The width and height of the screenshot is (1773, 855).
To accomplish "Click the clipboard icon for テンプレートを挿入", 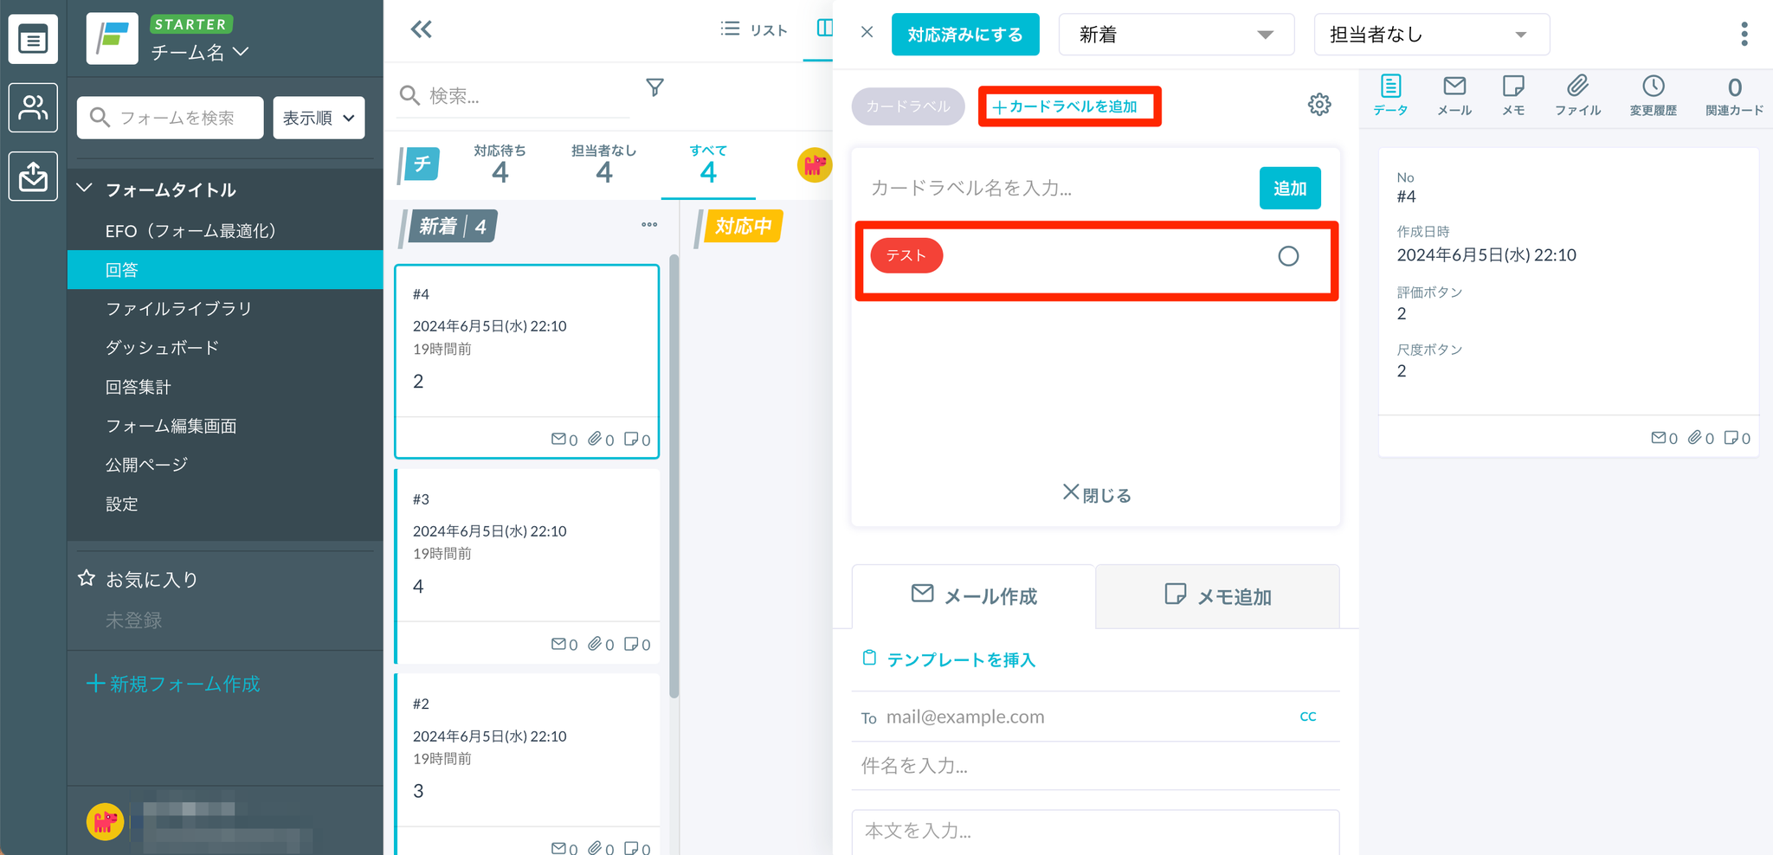I will pyautogui.click(x=869, y=659).
